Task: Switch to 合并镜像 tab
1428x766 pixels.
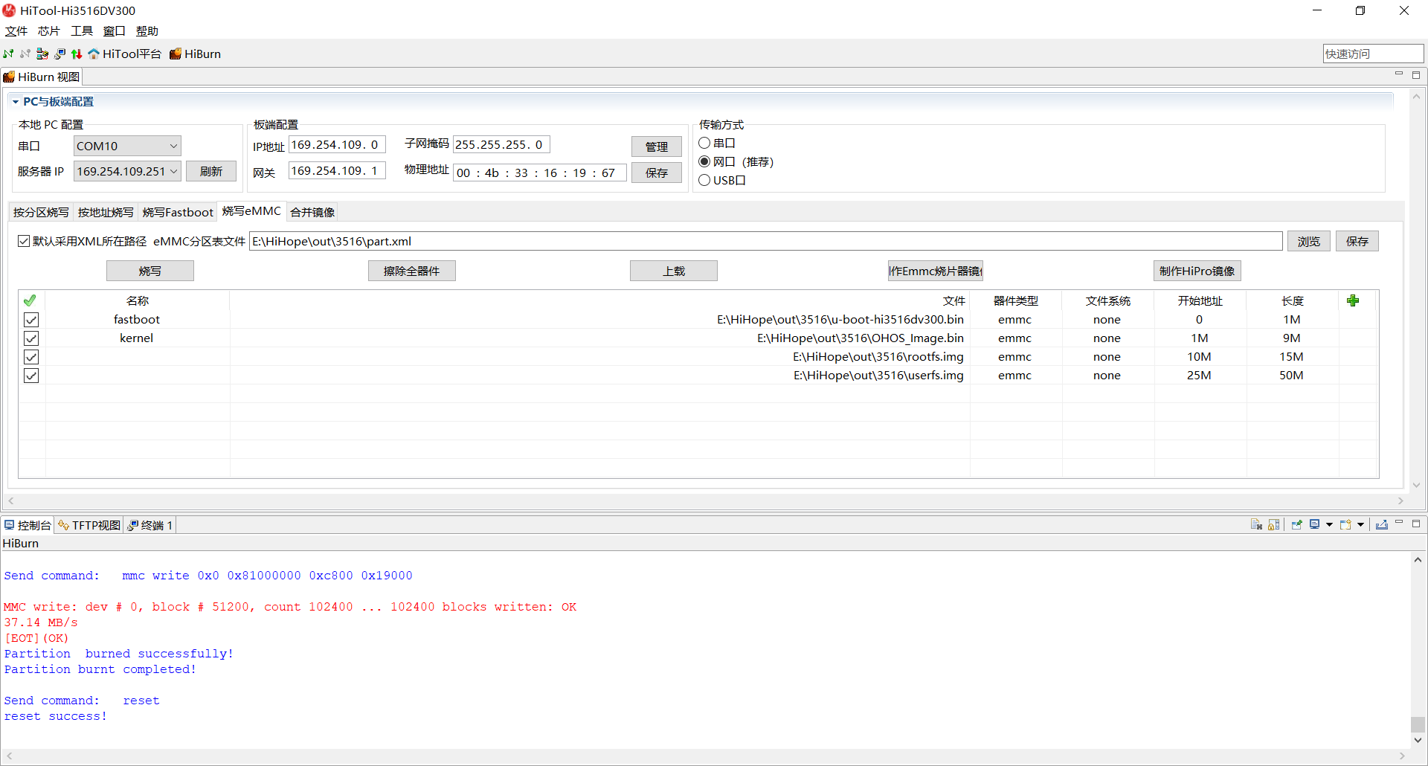Action: 312,212
